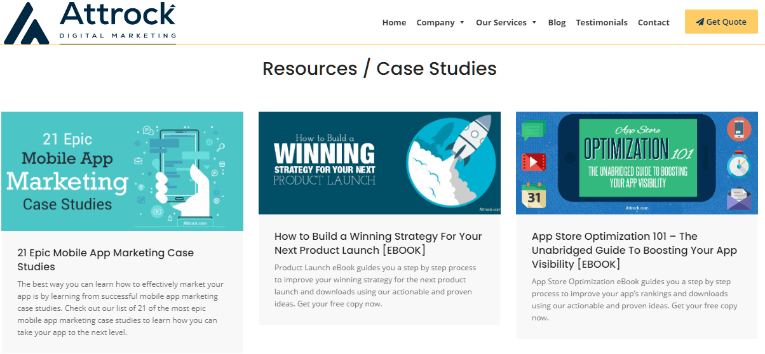Click the Attrock mountain logo icon

[x=26, y=24]
